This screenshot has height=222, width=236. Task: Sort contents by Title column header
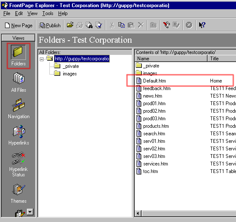pyautogui.click(x=222, y=59)
